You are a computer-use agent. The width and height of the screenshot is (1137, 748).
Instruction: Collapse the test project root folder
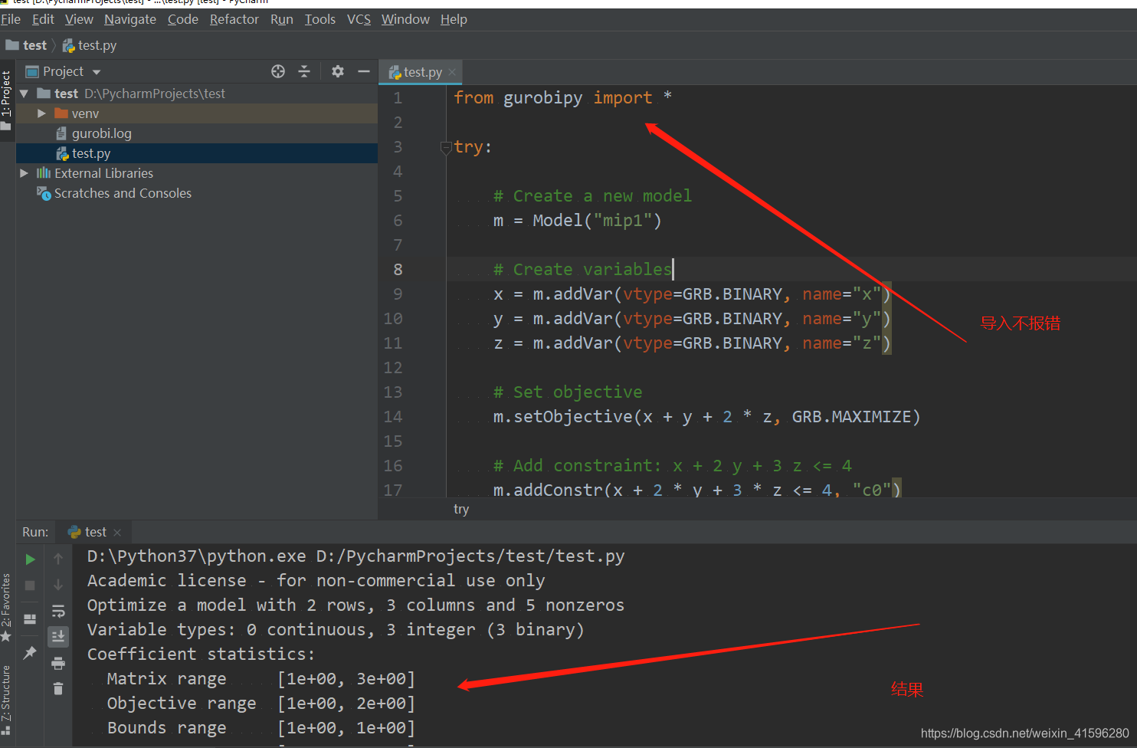tap(24, 93)
